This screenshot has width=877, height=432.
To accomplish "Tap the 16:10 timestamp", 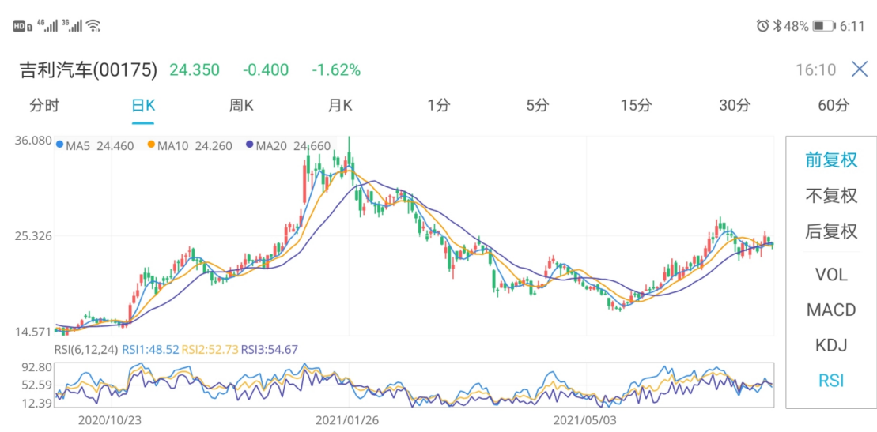I will tap(815, 69).
